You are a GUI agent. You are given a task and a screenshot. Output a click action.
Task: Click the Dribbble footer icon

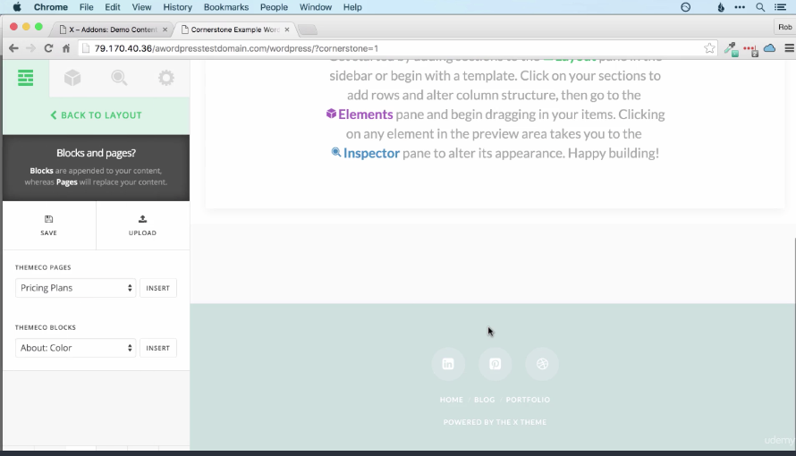(x=542, y=364)
